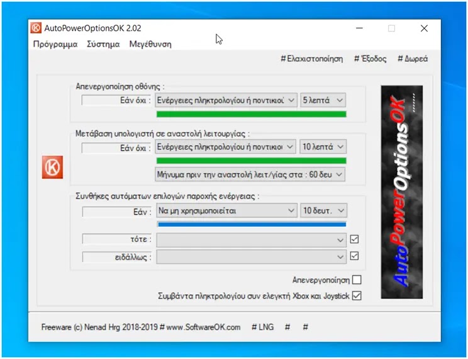Screen dimensions: 468x359
Task: Toggle Xbox και Joystick events checkbox
Action: click(x=357, y=295)
